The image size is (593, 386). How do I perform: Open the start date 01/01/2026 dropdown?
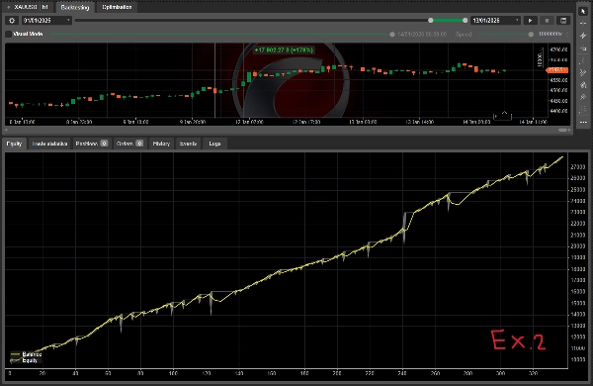46,21
